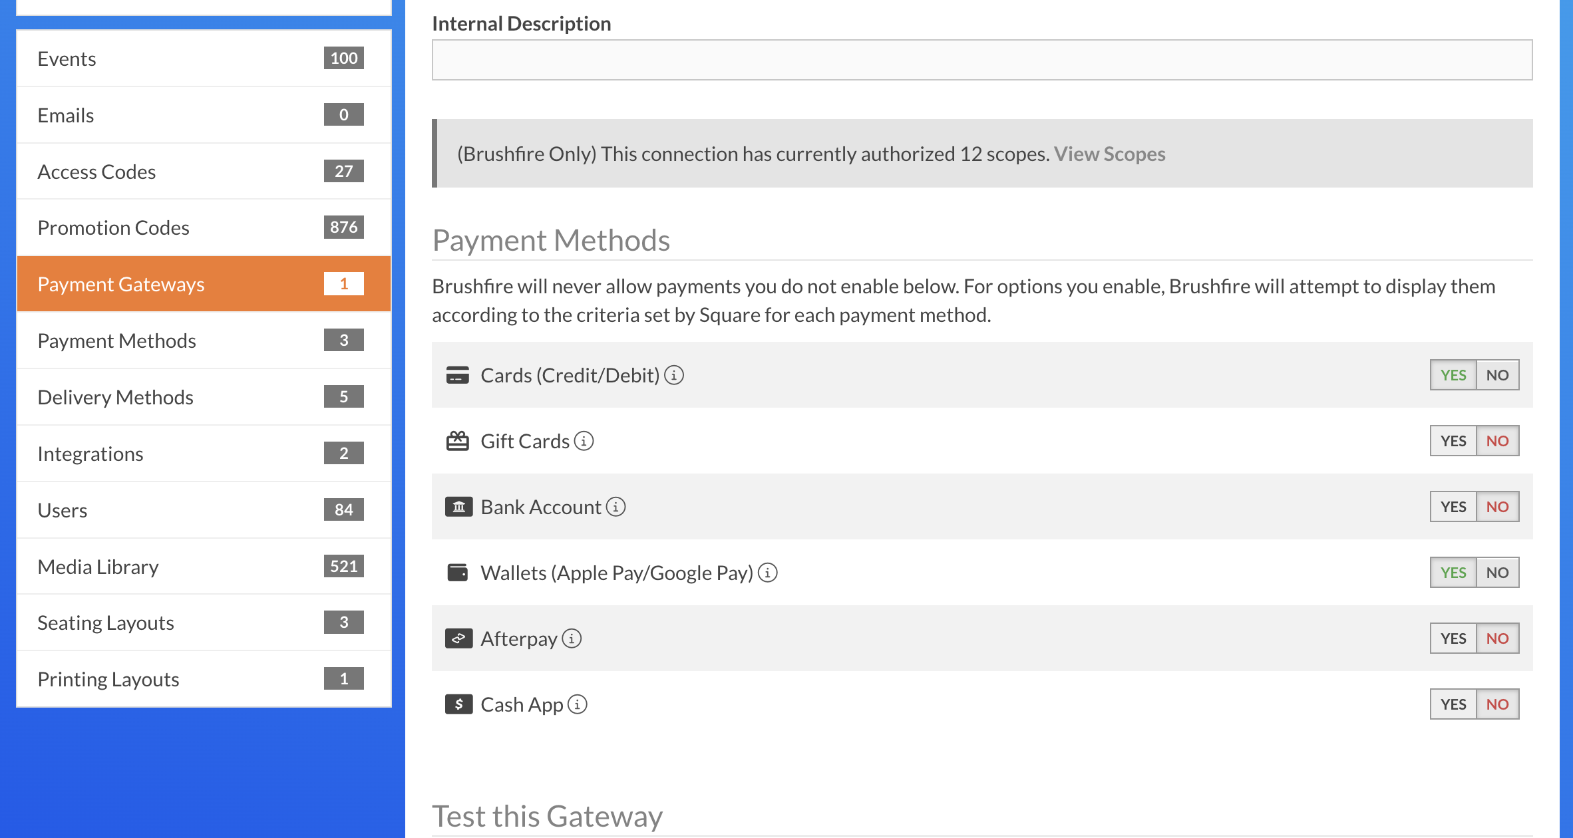Screen dimensions: 1573x838
Task: Open the info icon next to Gift Cards
Action: (584, 440)
